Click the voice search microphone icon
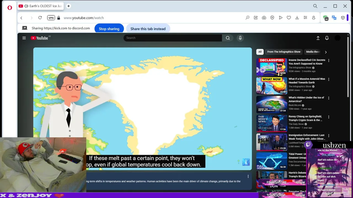 click(240, 38)
